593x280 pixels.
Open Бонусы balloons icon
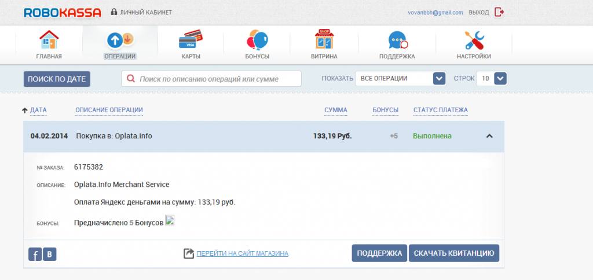pos(257,40)
